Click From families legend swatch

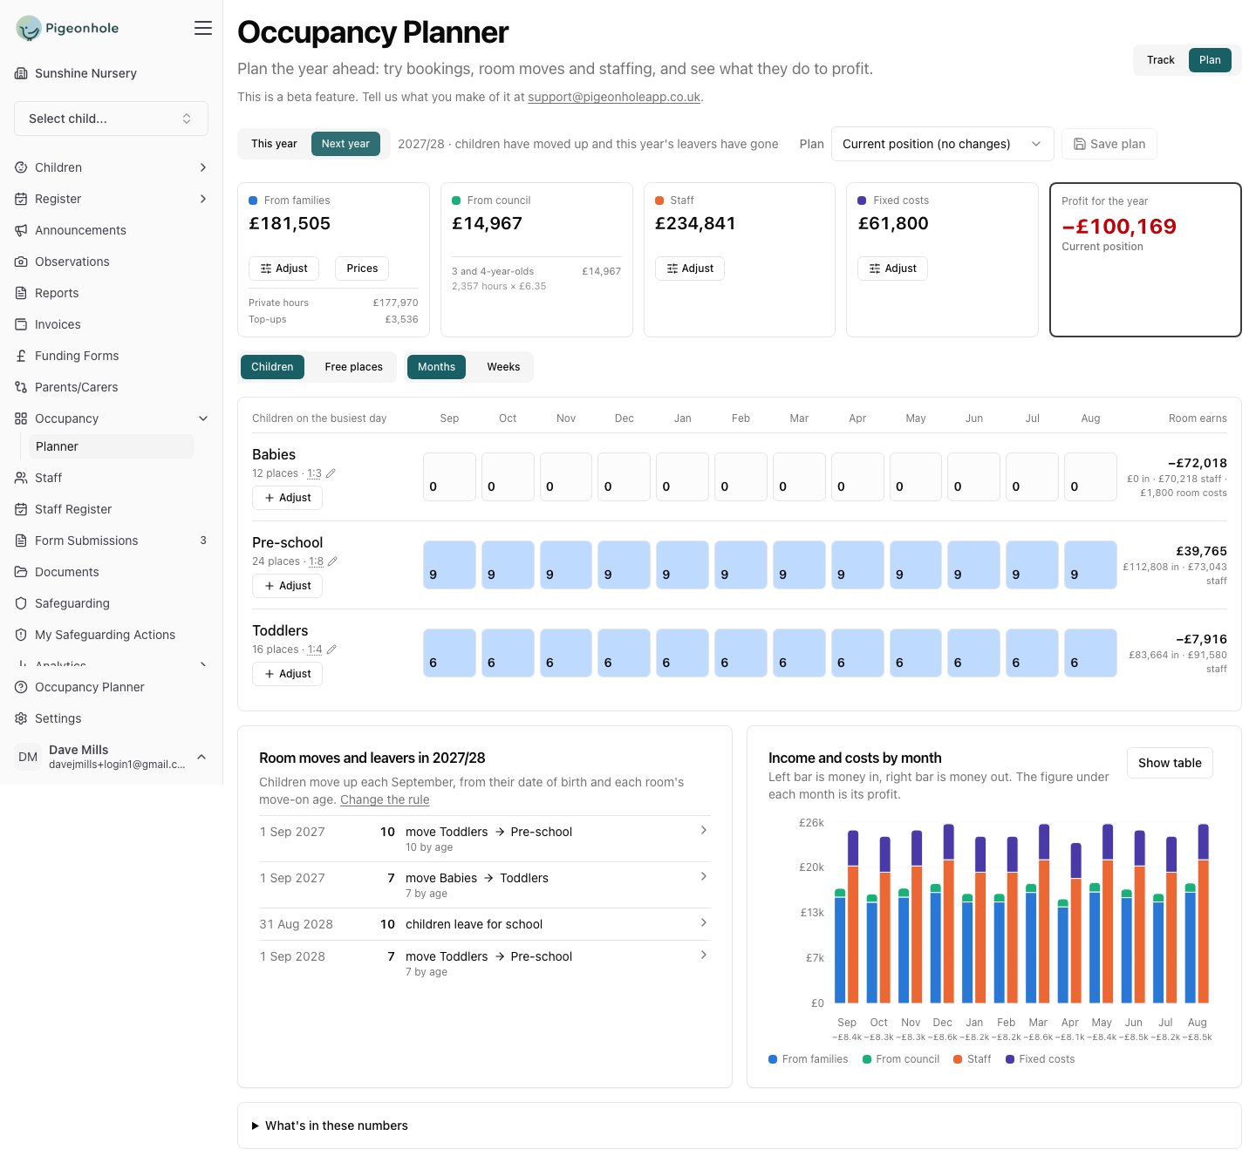point(773,1059)
